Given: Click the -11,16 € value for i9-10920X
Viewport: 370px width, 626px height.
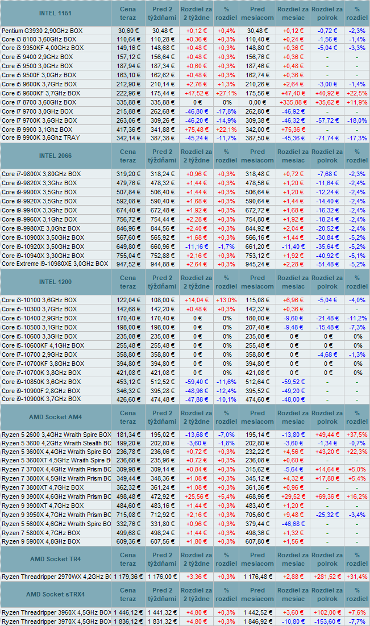Looking at the screenshot, I should 197,247.
